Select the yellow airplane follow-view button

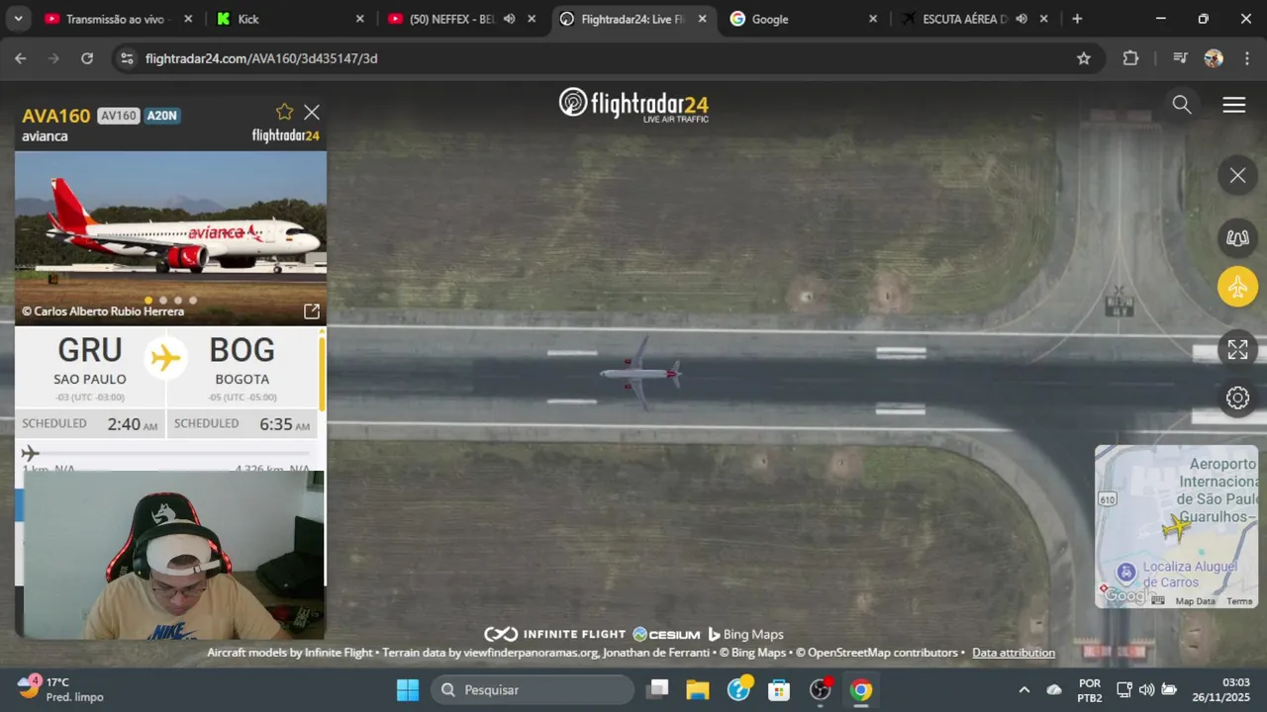coord(1237,288)
